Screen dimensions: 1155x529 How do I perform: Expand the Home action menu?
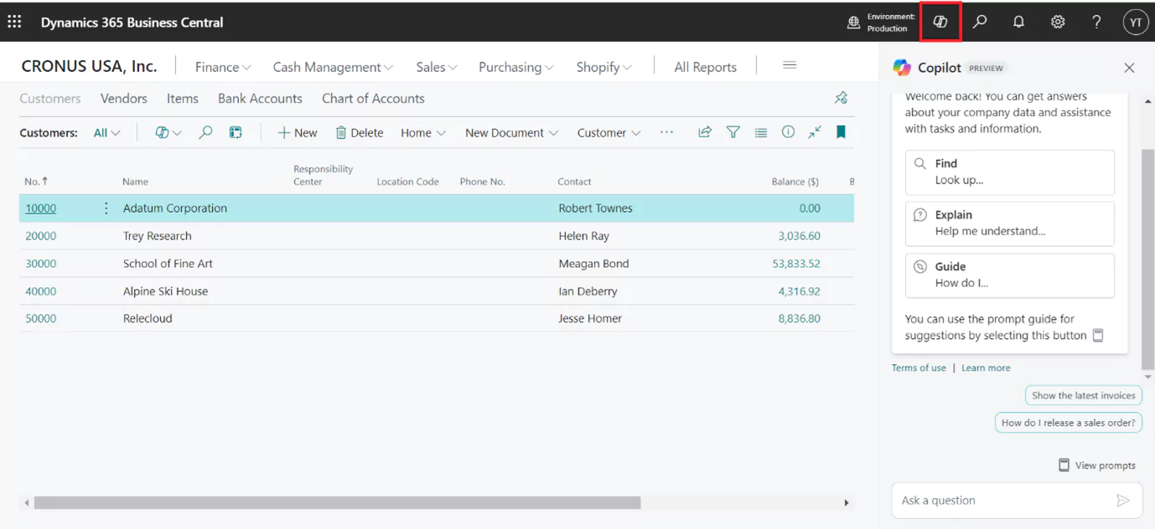[423, 132]
